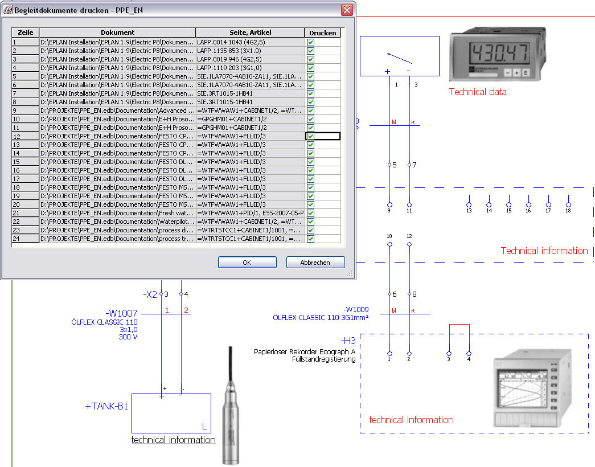Open the red 'Technical data' link
The width and height of the screenshot is (595, 467).
tap(477, 92)
